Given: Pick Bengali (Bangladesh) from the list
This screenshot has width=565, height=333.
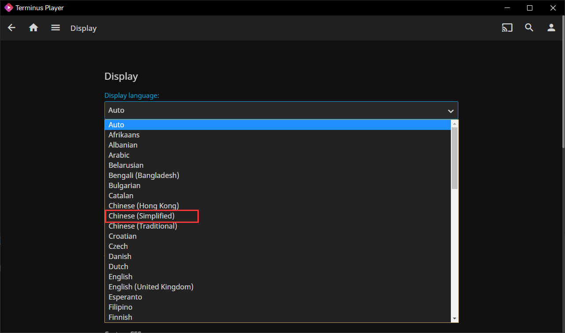Looking at the screenshot, I should [144, 175].
